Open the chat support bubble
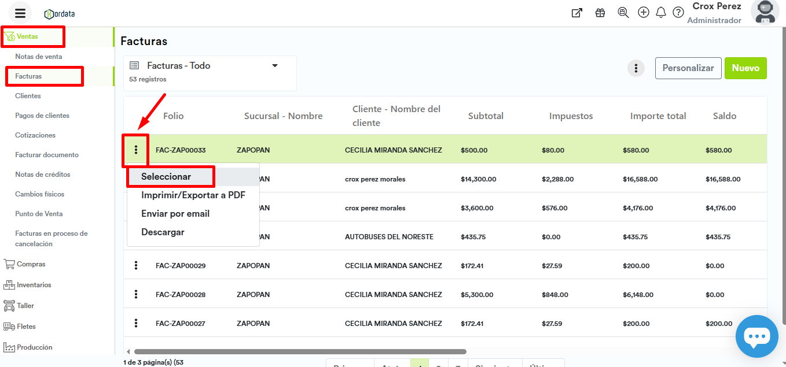 coord(756,336)
